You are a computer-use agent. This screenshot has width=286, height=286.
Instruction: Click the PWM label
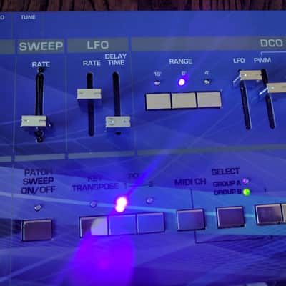[x=262, y=60]
